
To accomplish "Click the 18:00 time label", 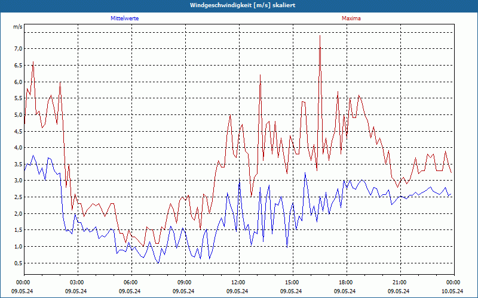I will tap(345, 283).
